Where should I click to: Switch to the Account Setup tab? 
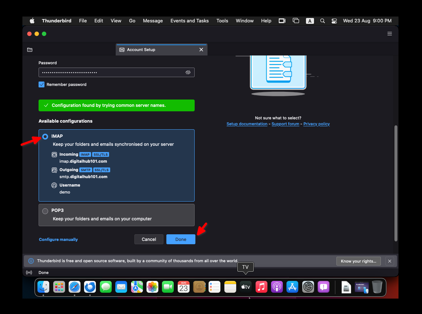coord(162,50)
